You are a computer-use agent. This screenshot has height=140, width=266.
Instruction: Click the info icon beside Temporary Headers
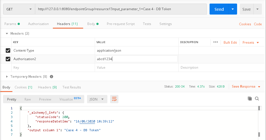[x=51, y=77]
